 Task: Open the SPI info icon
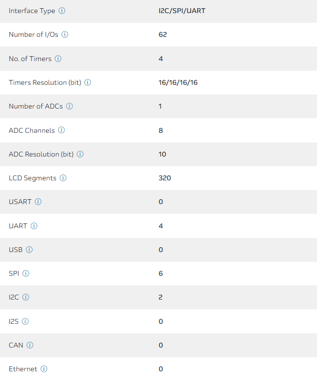click(26, 273)
